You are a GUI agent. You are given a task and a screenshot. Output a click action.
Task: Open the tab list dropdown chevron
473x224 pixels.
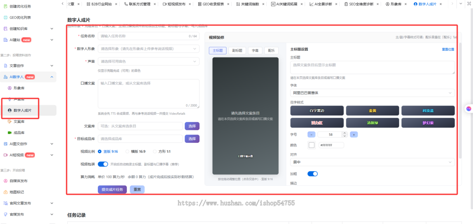pyautogui.click(x=461, y=4)
